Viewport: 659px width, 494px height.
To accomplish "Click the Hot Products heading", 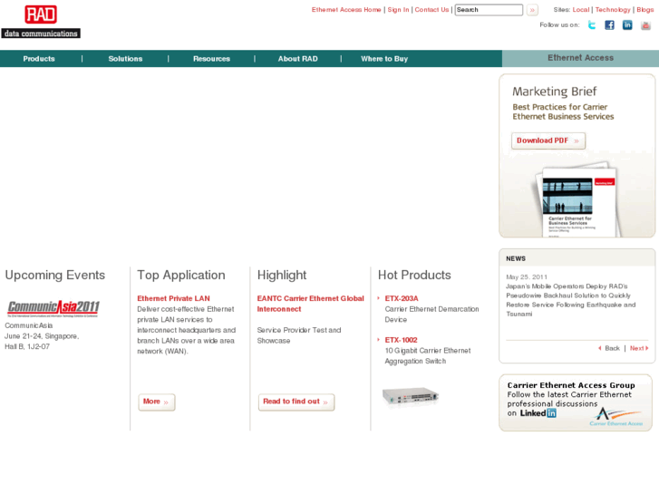I will [x=414, y=275].
